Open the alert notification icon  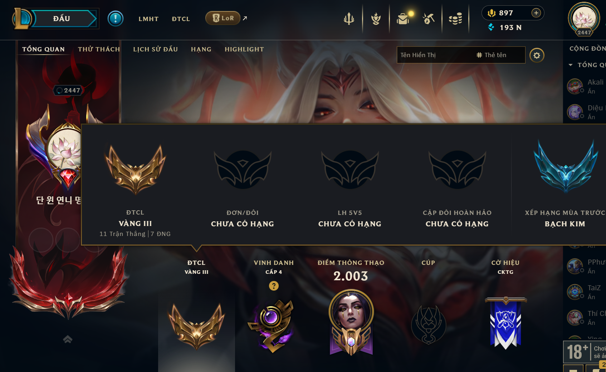[116, 19]
